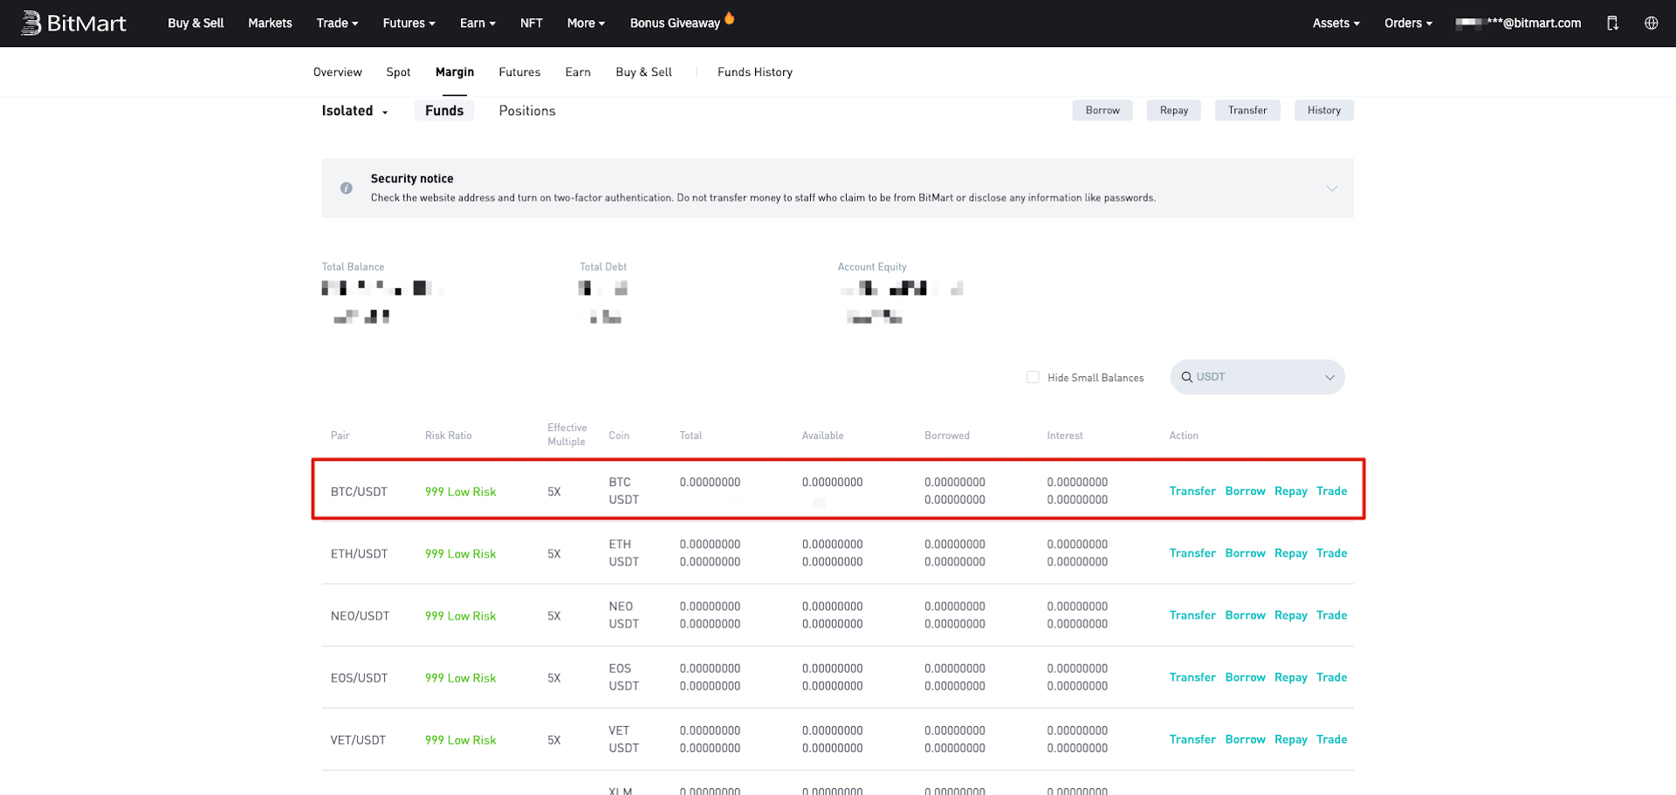Image resolution: width=1676 pixels, height=795 pixels.
Task: Focus the USDT coin search field
Action: point(1257,377)
